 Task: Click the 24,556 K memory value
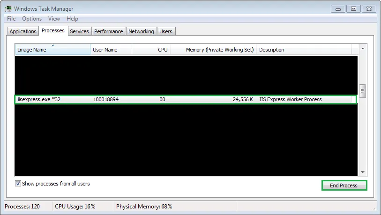click(243, 99)
